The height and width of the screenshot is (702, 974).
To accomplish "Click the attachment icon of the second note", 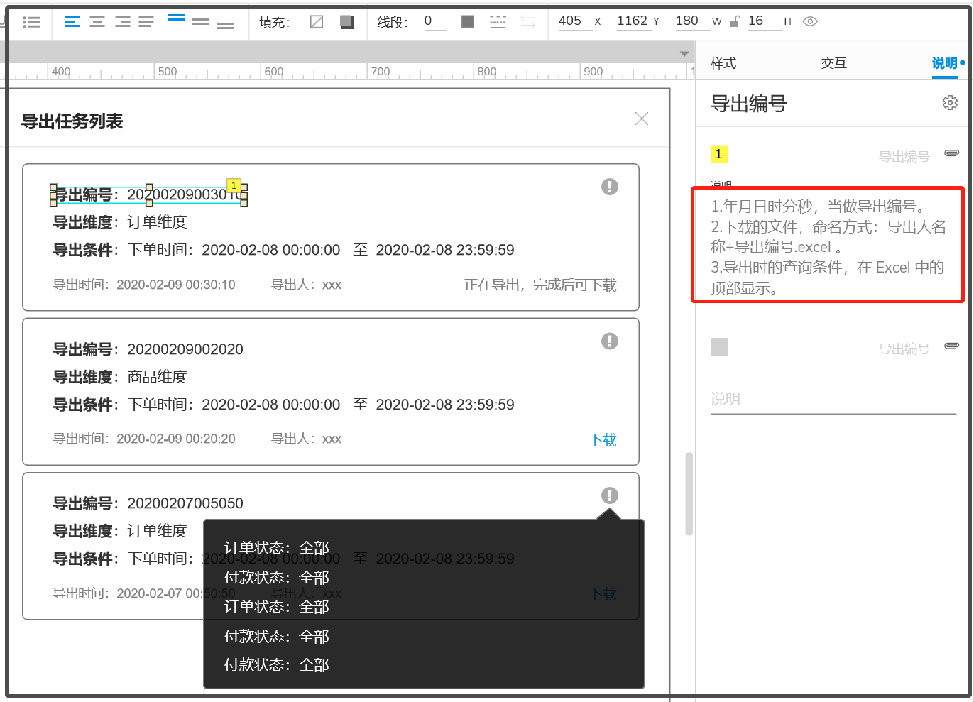I will point(951,346).
